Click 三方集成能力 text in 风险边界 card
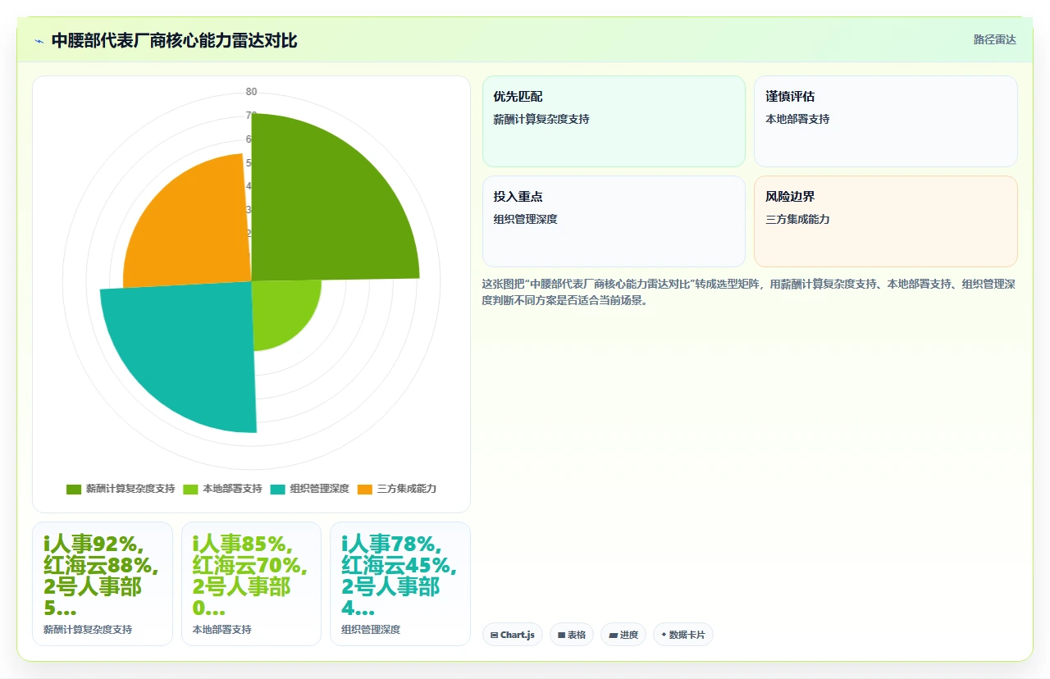 point(797,219)
